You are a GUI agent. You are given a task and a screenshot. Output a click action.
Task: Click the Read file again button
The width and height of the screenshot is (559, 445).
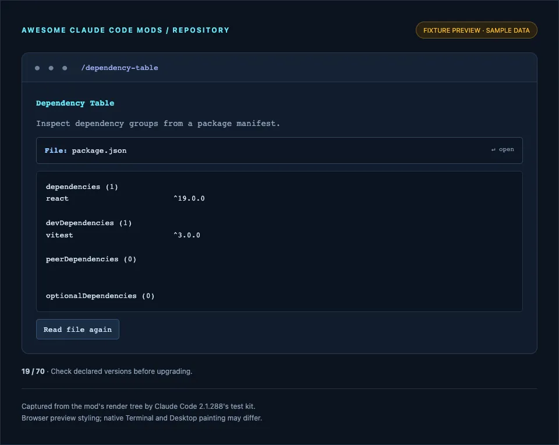click(77, 330)
